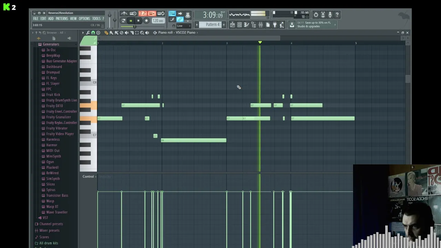Select Sytrus generator in browser

51,190
